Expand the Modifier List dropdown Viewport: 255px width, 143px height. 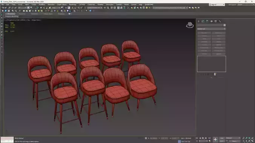pos(211,29)
